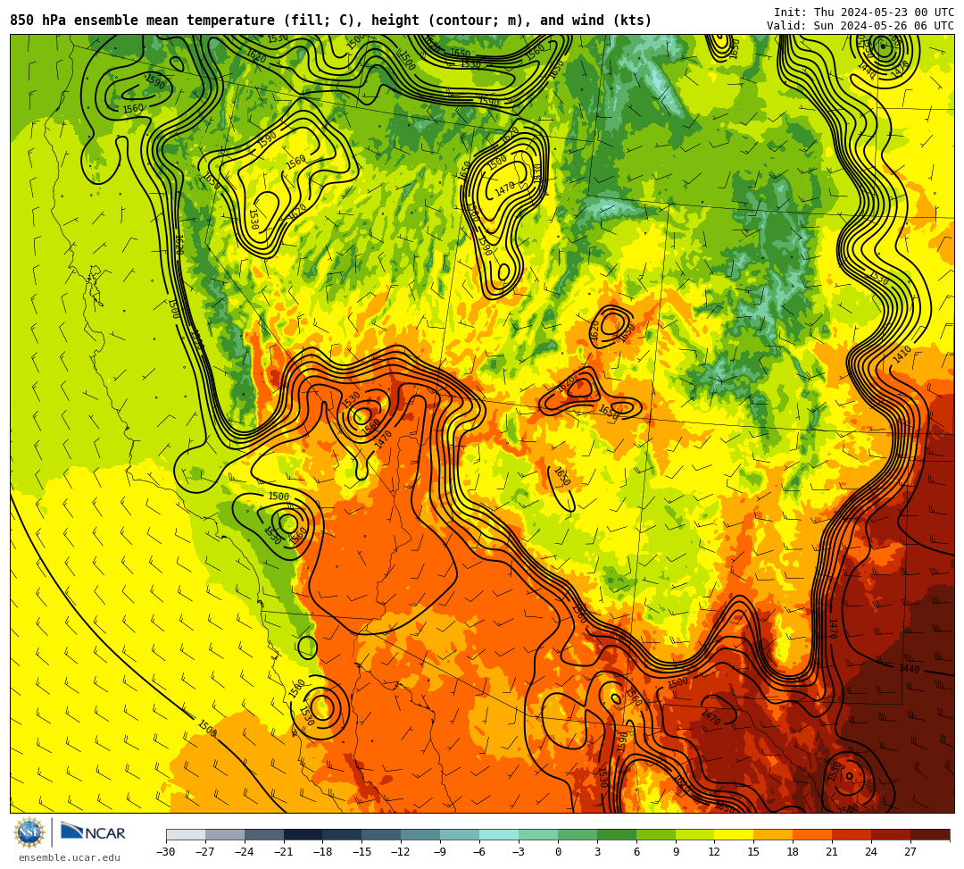Click the −18 colorbar tick label
The height and width of the screenshot is (869, 964).
(323, 852)
